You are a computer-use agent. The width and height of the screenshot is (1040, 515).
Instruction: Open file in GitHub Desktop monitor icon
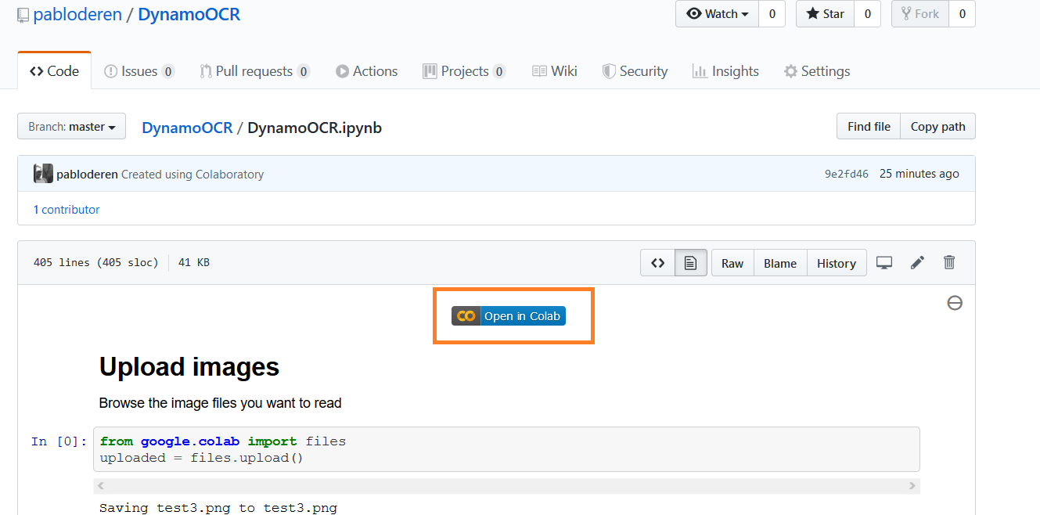(x=884, y=263)
